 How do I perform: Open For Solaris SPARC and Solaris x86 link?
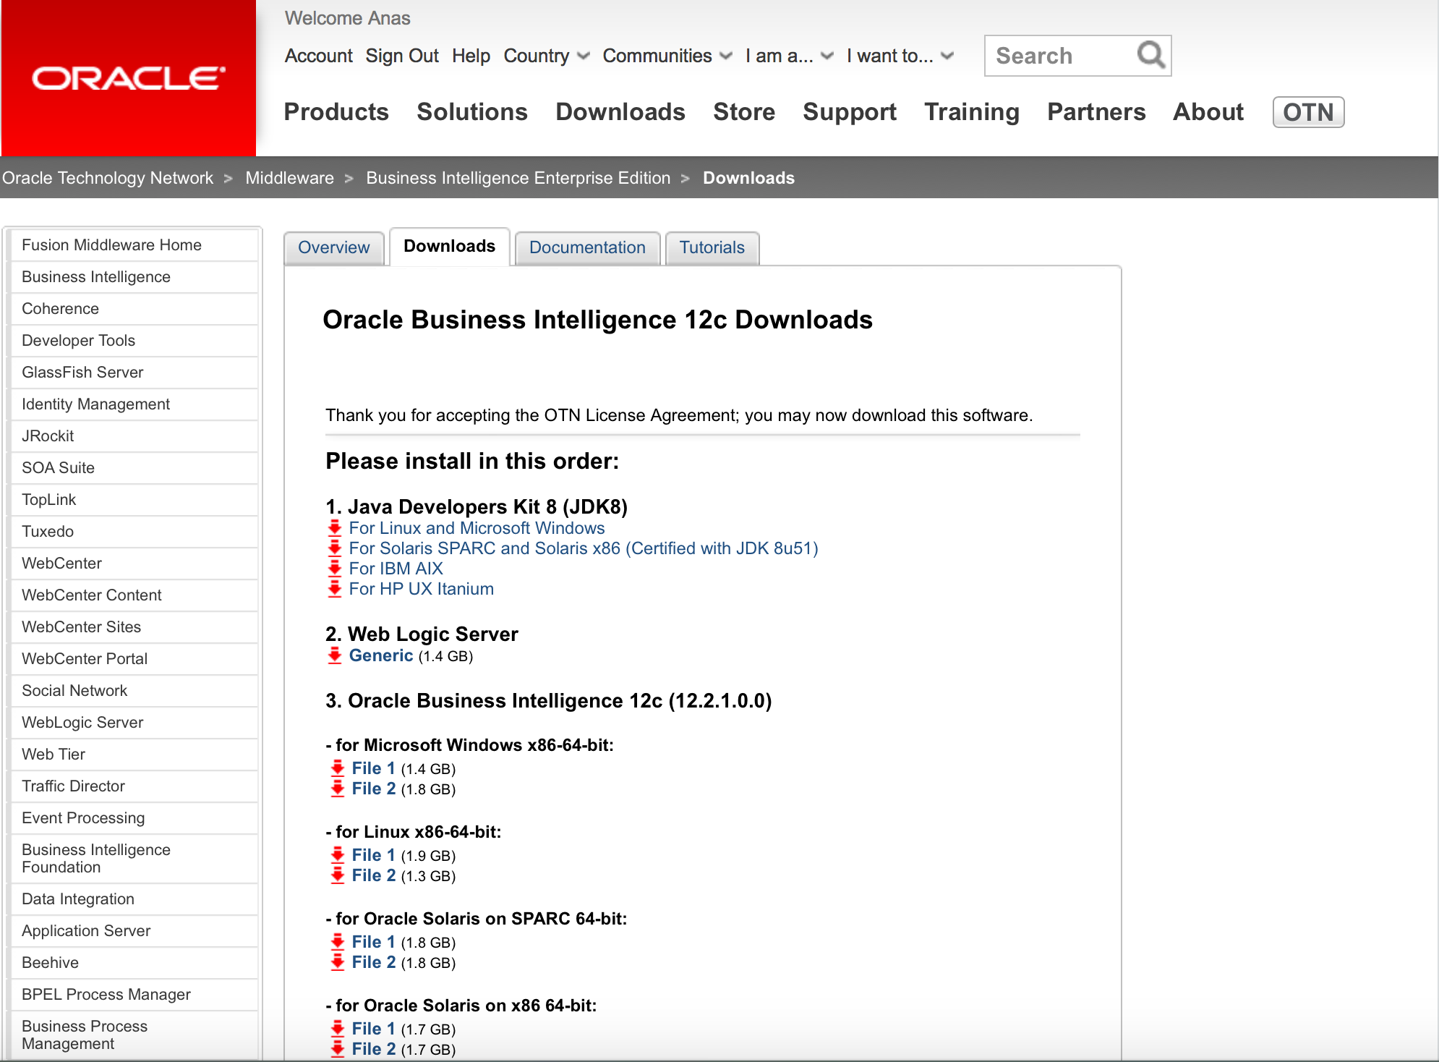click(584, 548)
